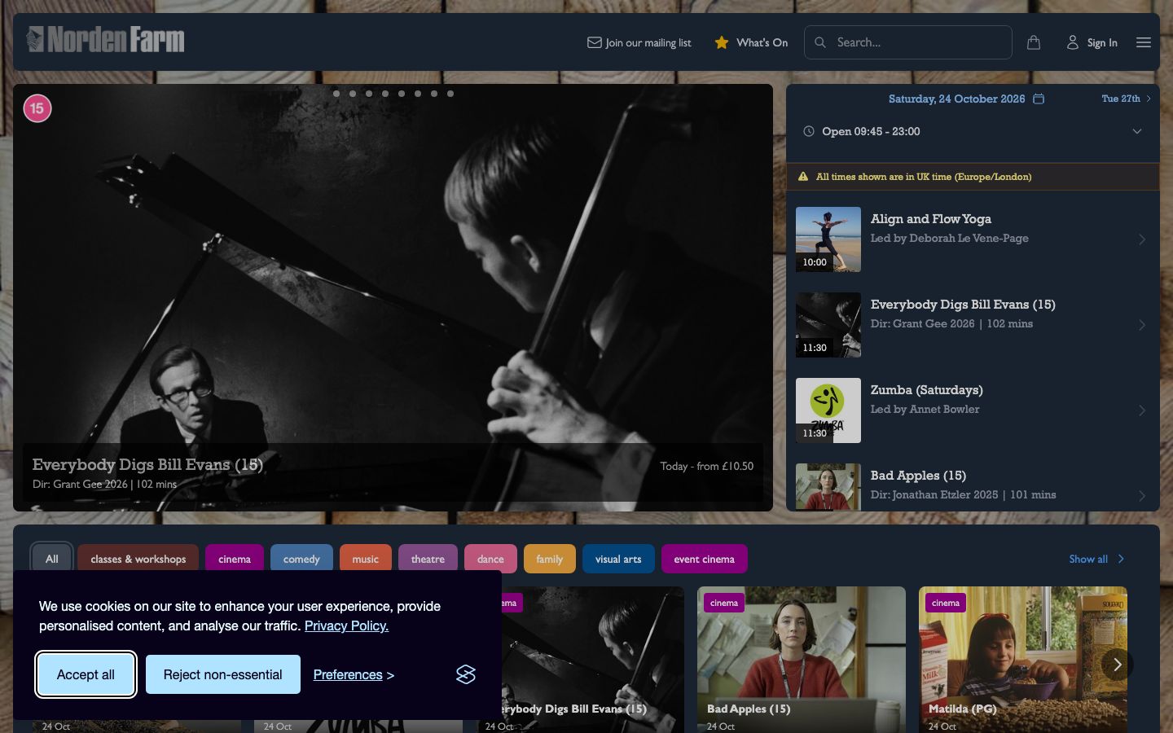
Task: Click the 15 age rating badge
Action: (37, 108)
